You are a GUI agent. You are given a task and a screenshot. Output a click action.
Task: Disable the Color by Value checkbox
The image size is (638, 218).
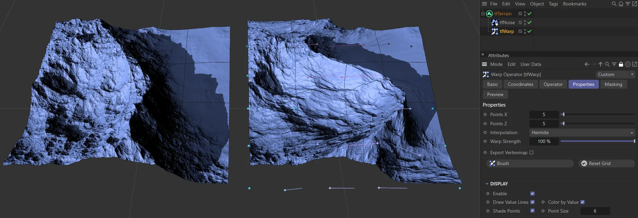tap(583, 202)
